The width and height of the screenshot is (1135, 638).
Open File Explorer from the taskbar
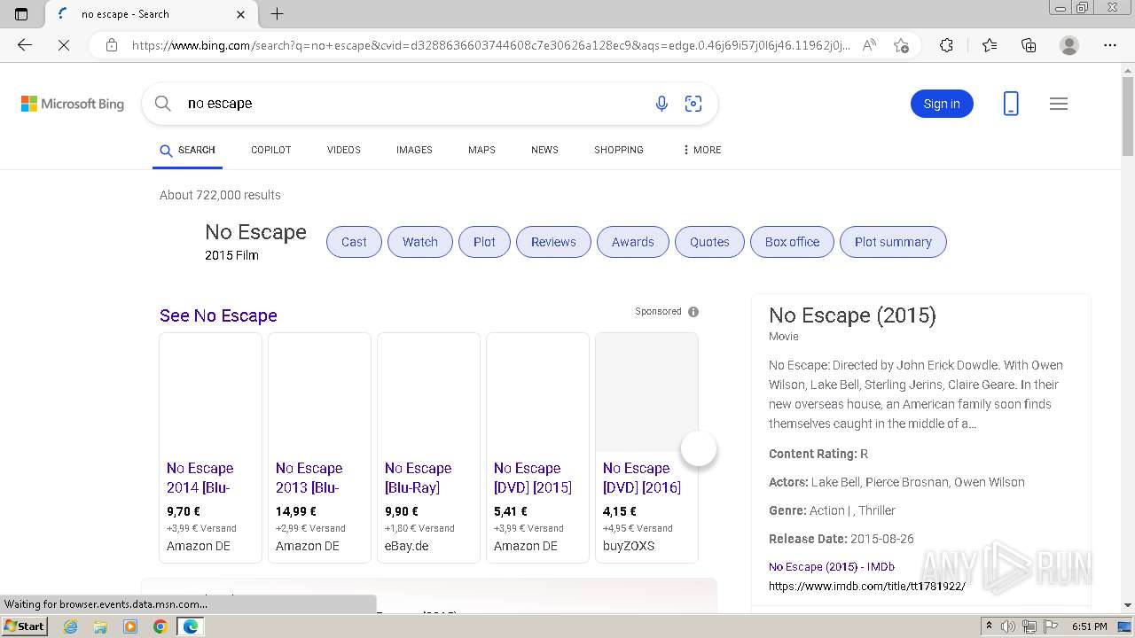click(x=100, y=626)
